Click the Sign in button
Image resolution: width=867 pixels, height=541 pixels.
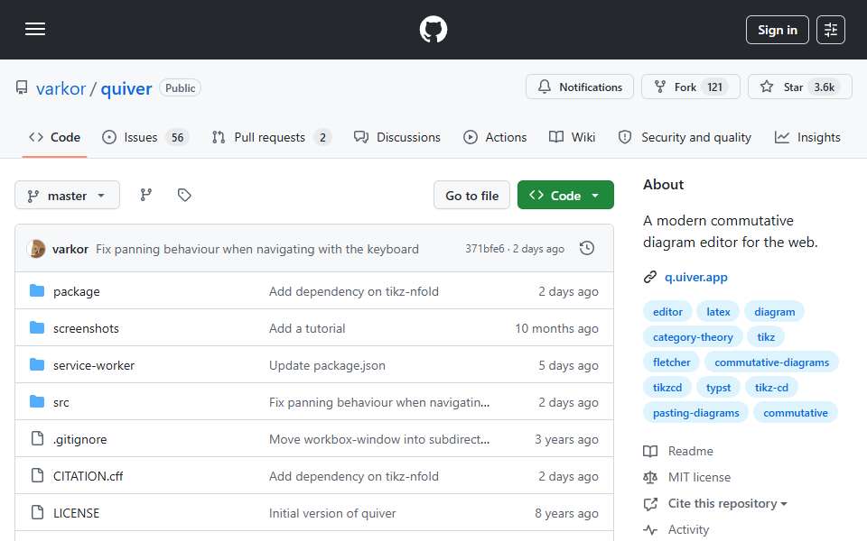(777, 30)
